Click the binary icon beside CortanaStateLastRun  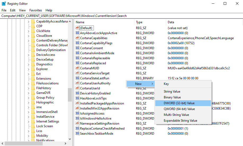(77, 78)
